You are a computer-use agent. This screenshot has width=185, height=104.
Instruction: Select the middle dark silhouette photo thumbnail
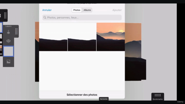(x=82, y=37)
